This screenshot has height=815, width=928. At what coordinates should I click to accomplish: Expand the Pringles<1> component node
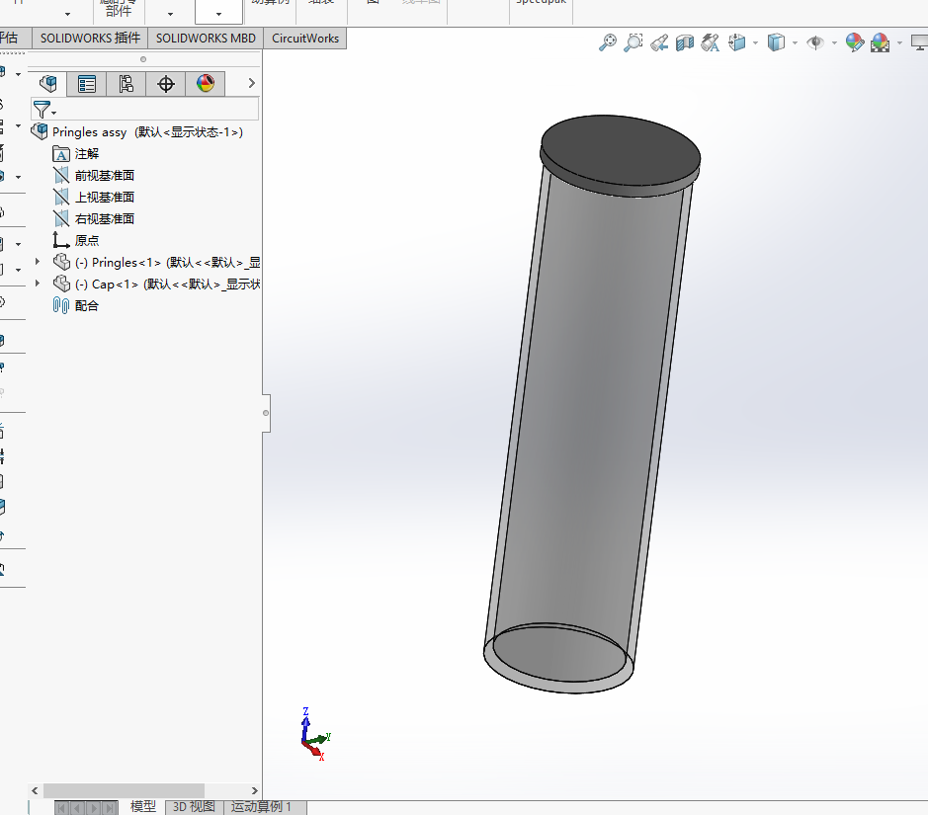(x=38, y=262)
